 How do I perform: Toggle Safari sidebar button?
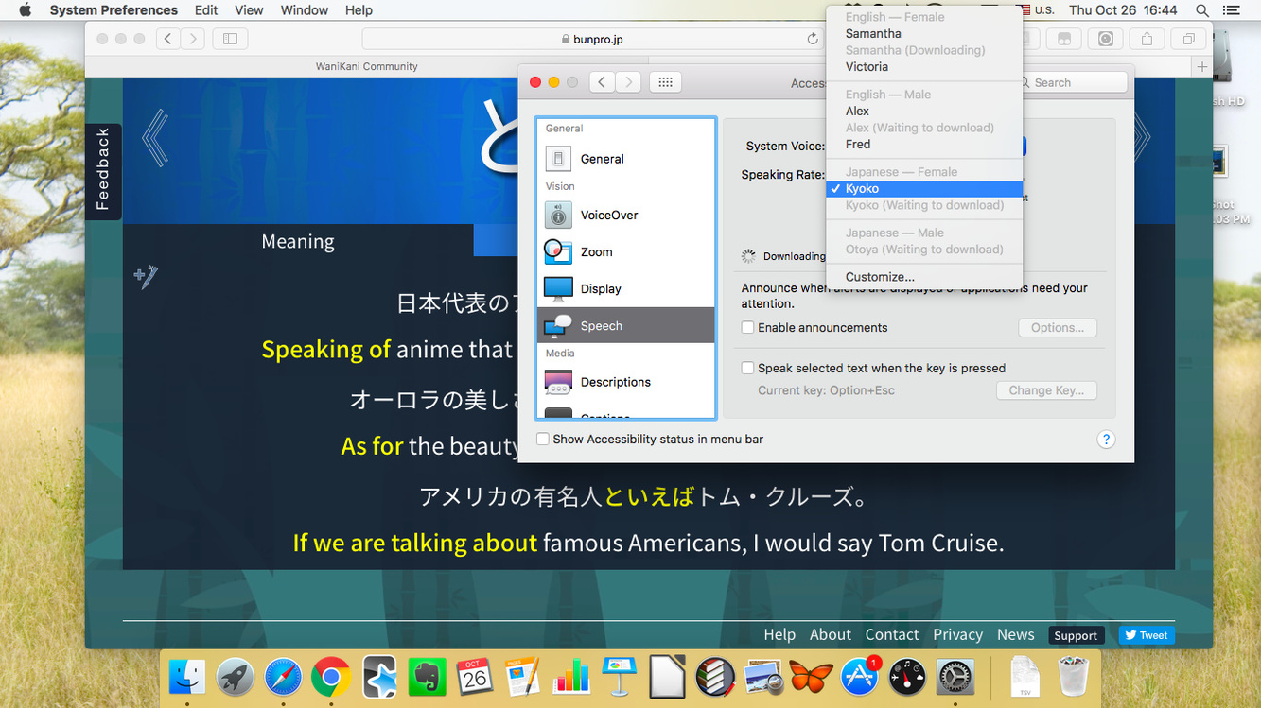pos(230,39)
